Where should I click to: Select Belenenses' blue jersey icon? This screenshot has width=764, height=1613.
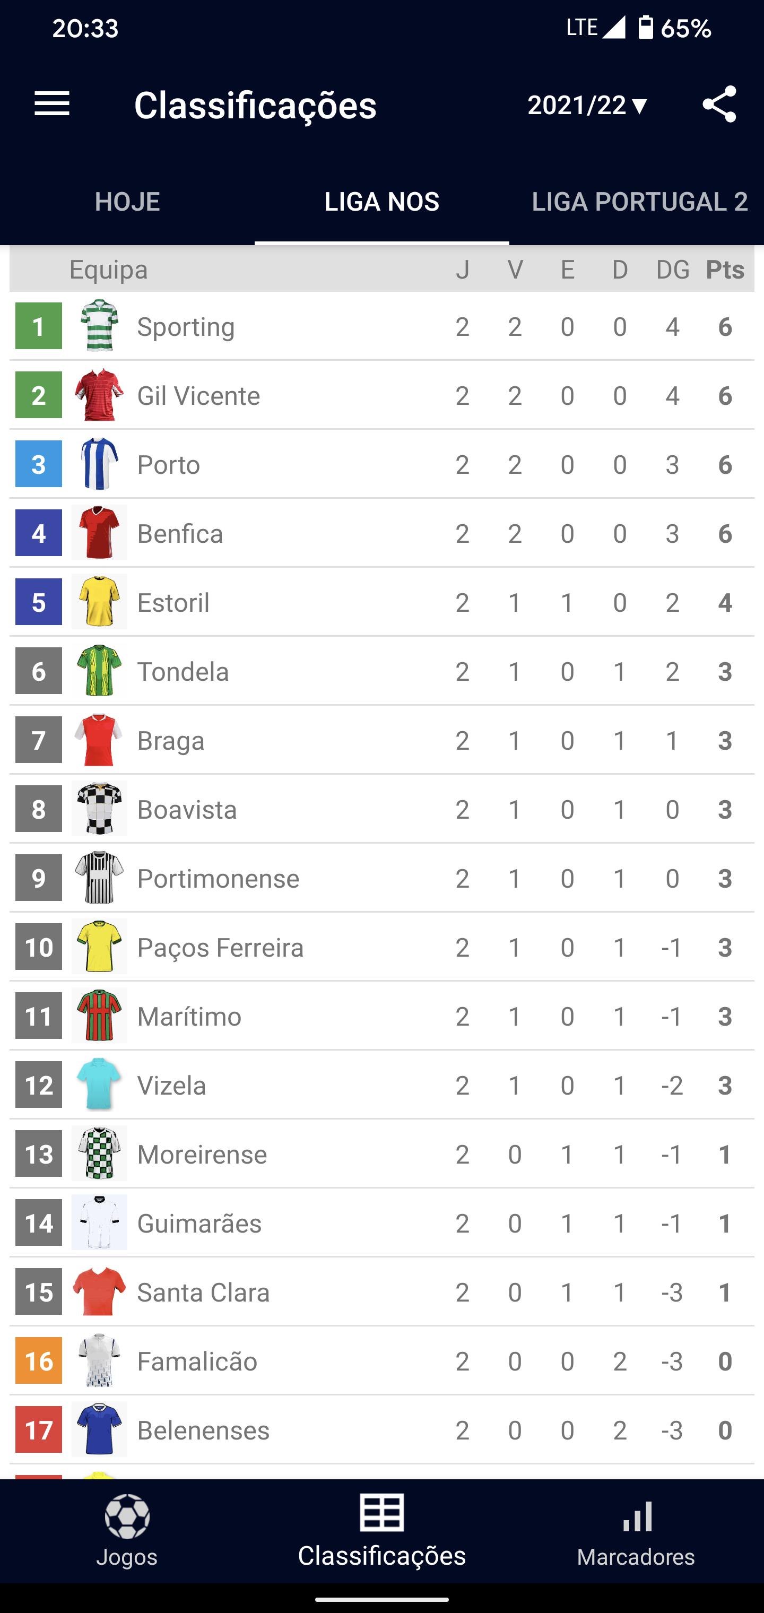(x=99, y=1429)
